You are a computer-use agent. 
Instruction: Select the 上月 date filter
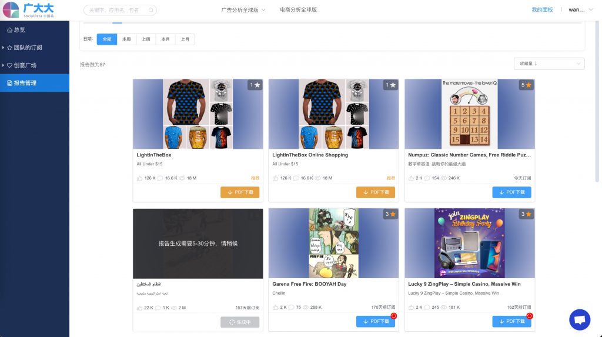(x=185, y=39)
